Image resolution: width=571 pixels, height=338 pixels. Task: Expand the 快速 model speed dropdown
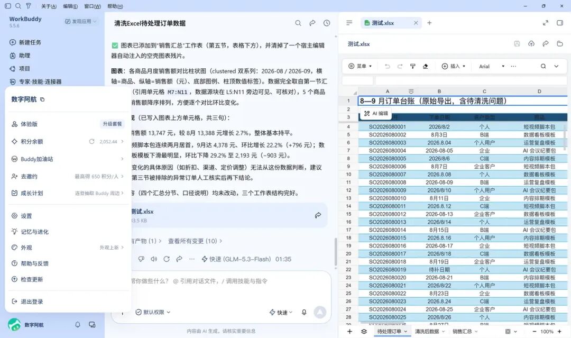281,312
